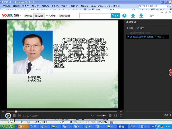172x129 pixels.
Task: Click the unplayed part of the seek bar
Action: (67, 112)
